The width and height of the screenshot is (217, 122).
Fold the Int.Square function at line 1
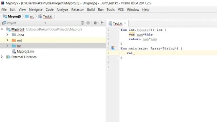tap(119, 29)
